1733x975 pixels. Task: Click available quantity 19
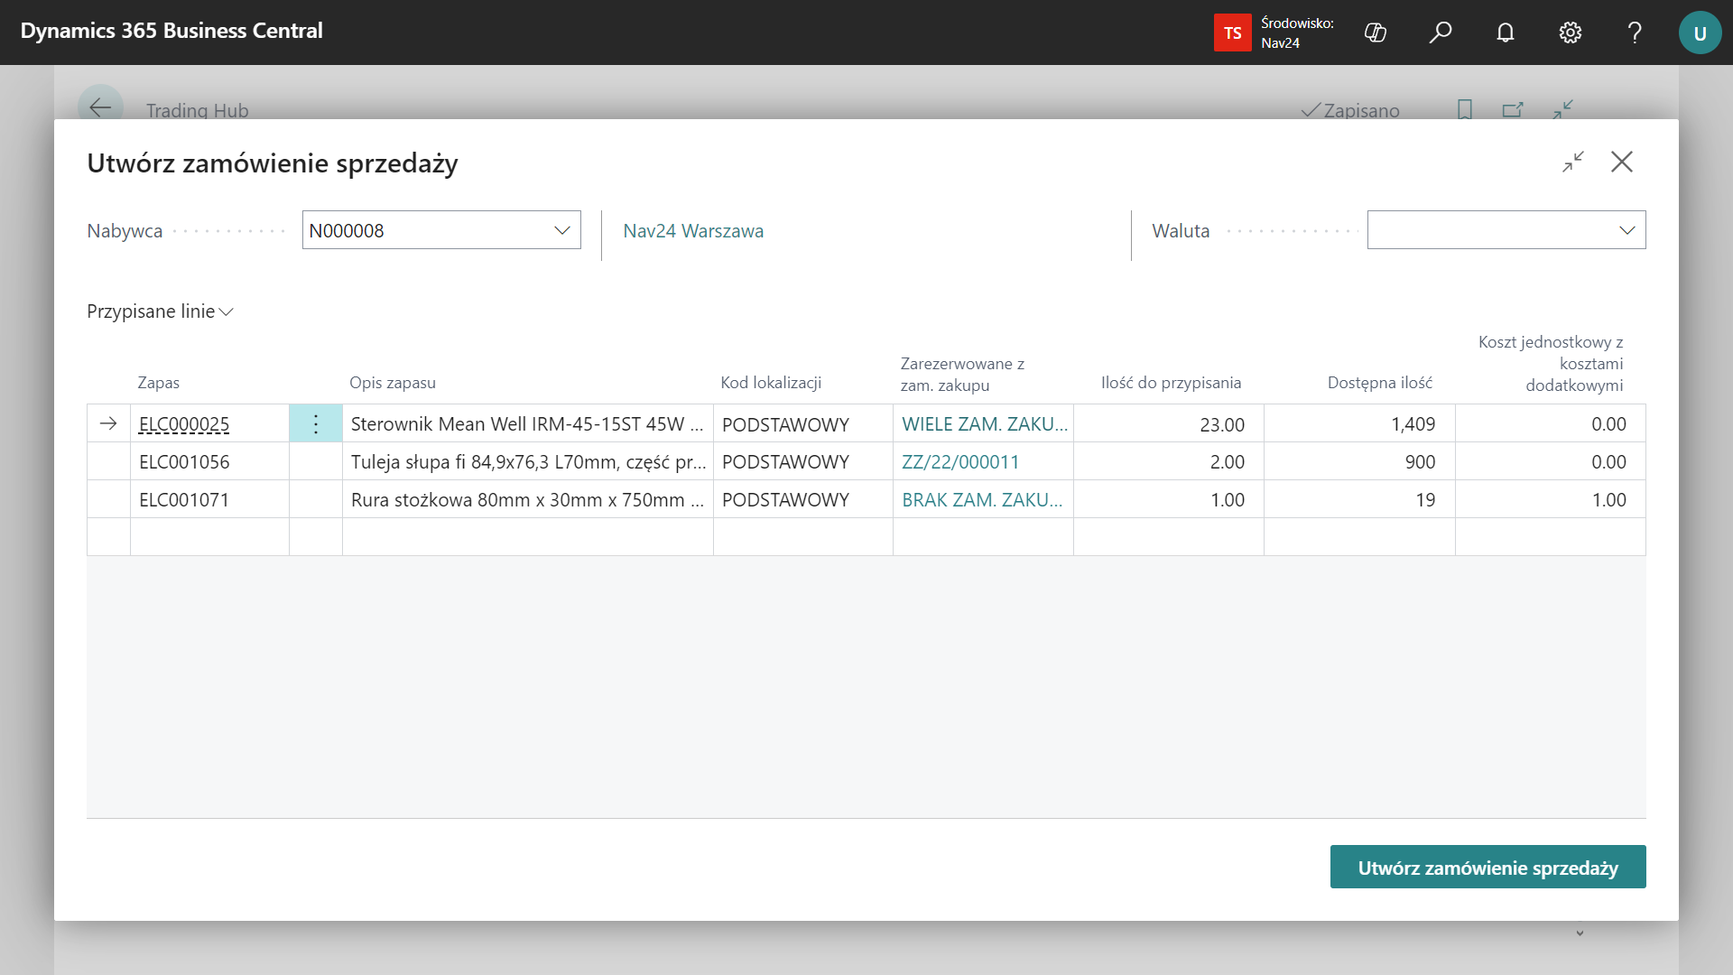pos(1359,499)
